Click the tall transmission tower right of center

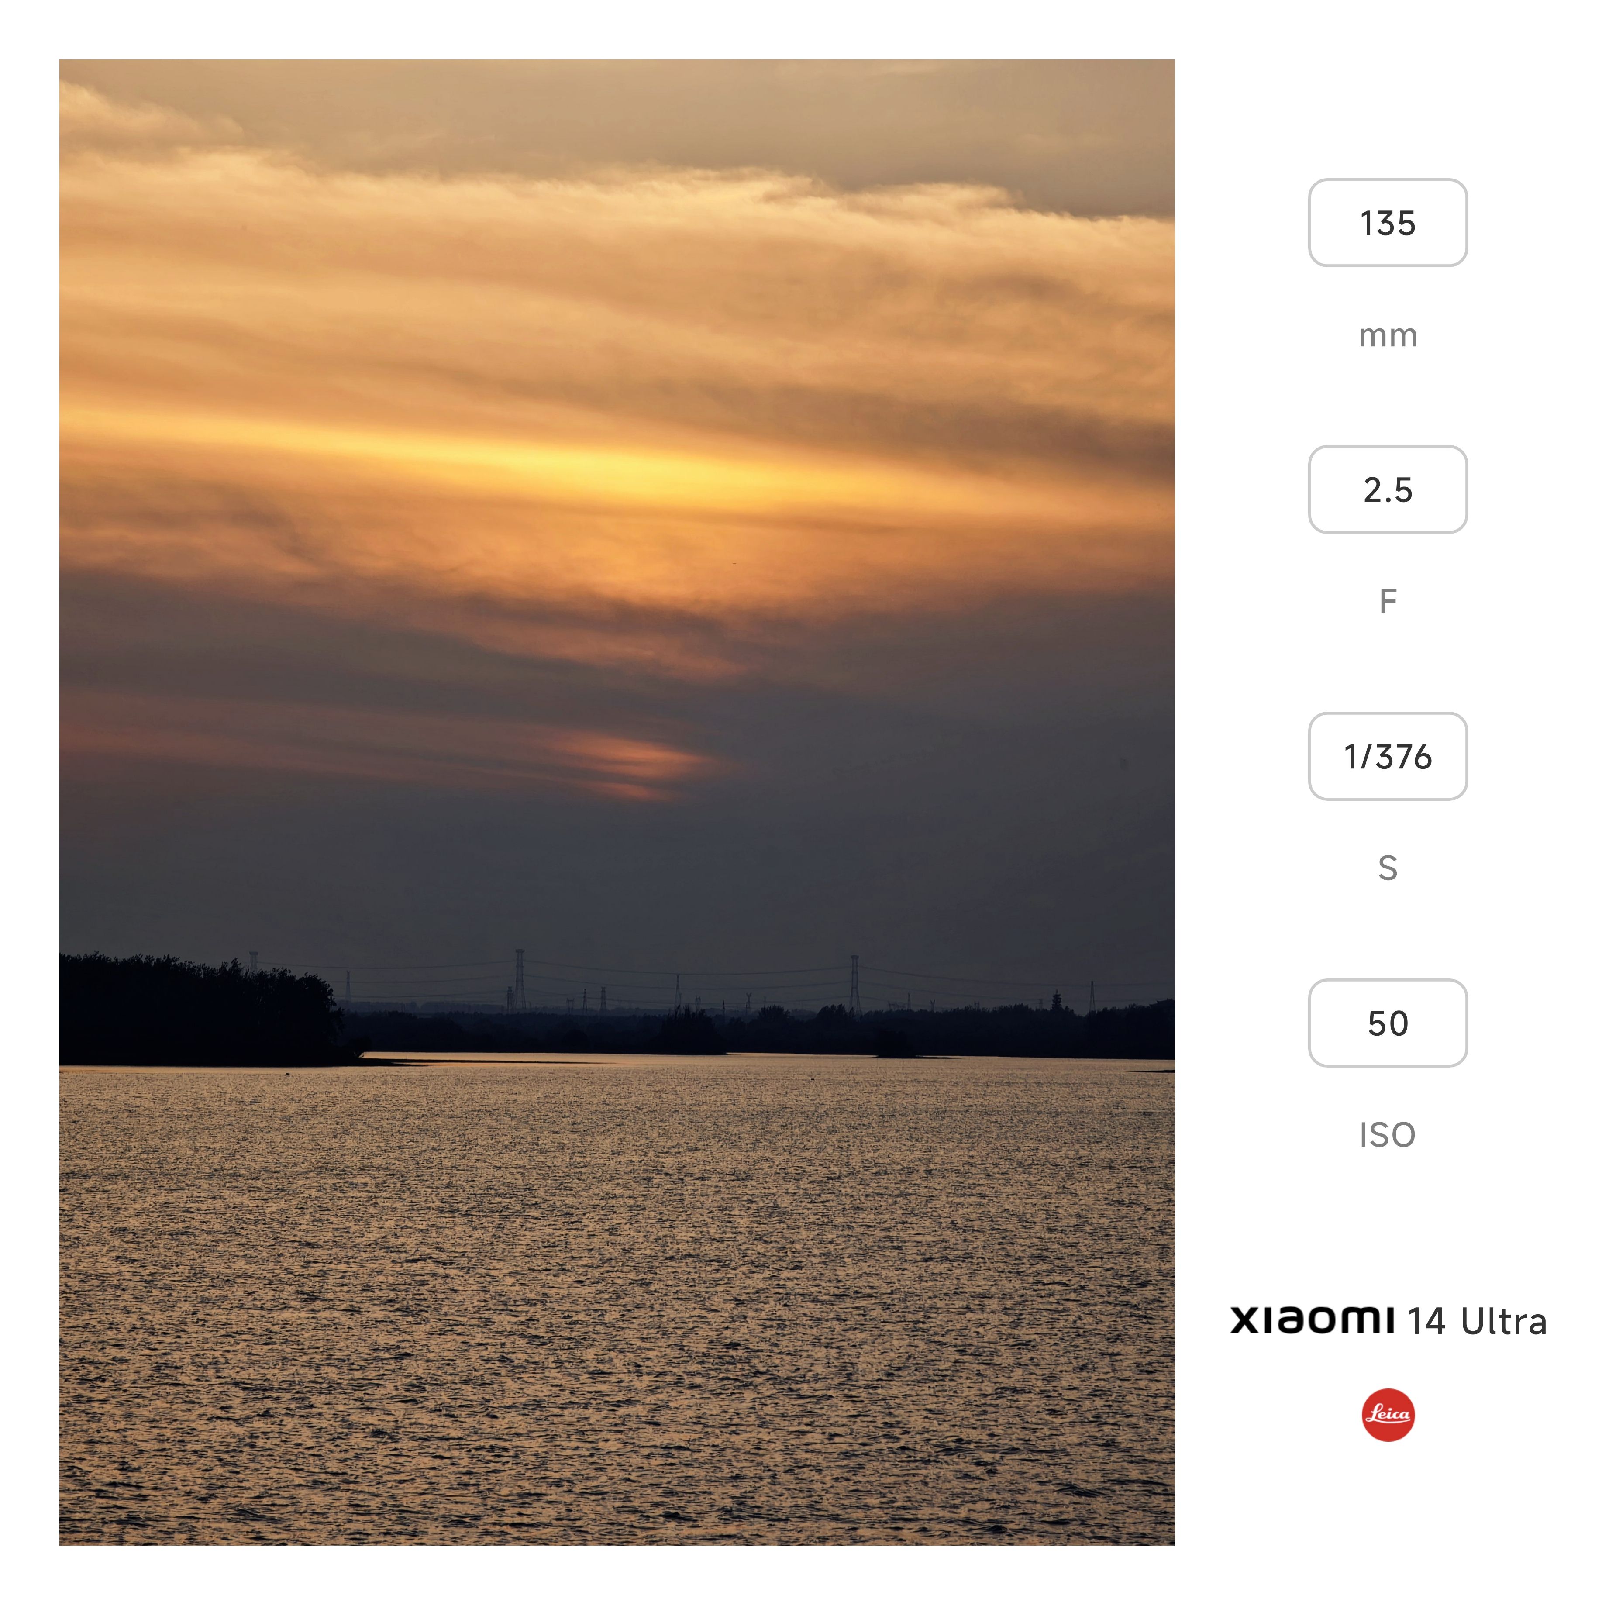[854, 984]
